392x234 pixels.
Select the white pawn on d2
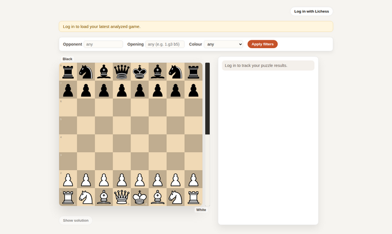click(122, 179)
